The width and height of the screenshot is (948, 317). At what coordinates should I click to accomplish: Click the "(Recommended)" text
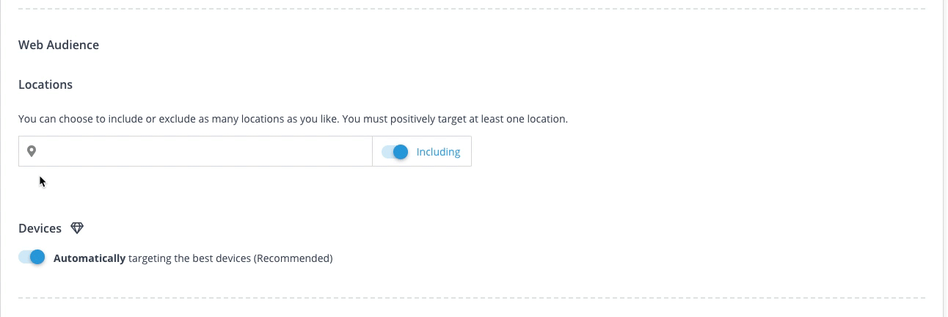293,258
